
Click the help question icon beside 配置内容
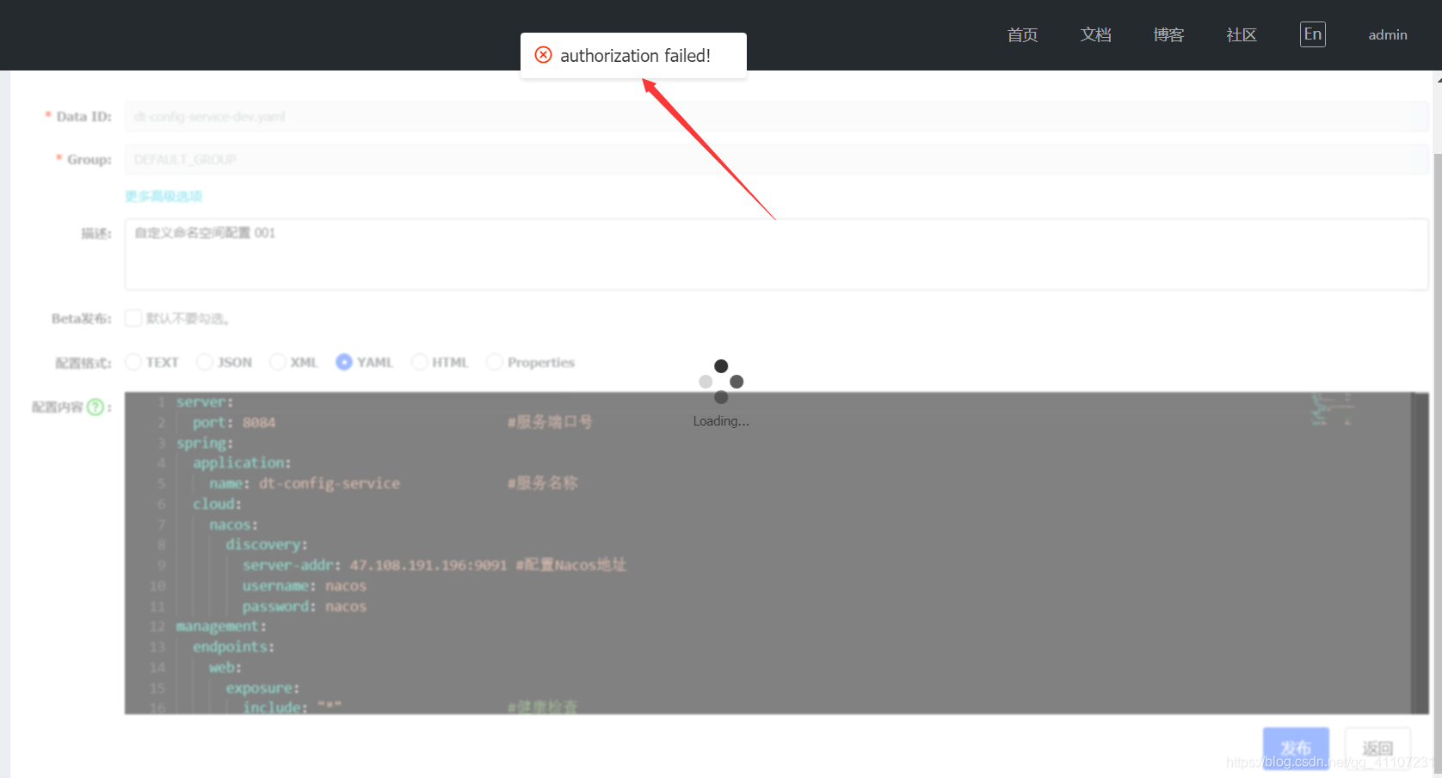(x=96, y=407)
